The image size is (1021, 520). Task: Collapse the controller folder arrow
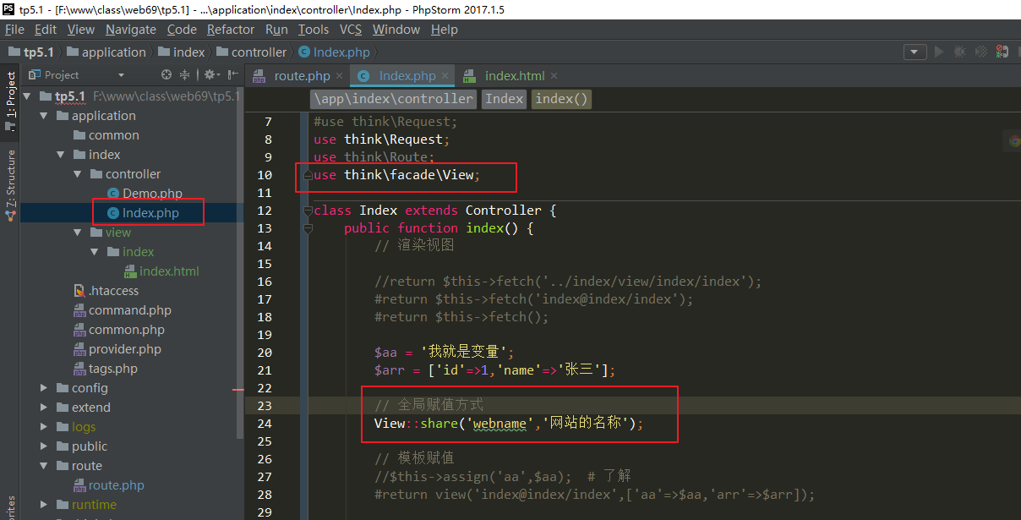point(77,174)
